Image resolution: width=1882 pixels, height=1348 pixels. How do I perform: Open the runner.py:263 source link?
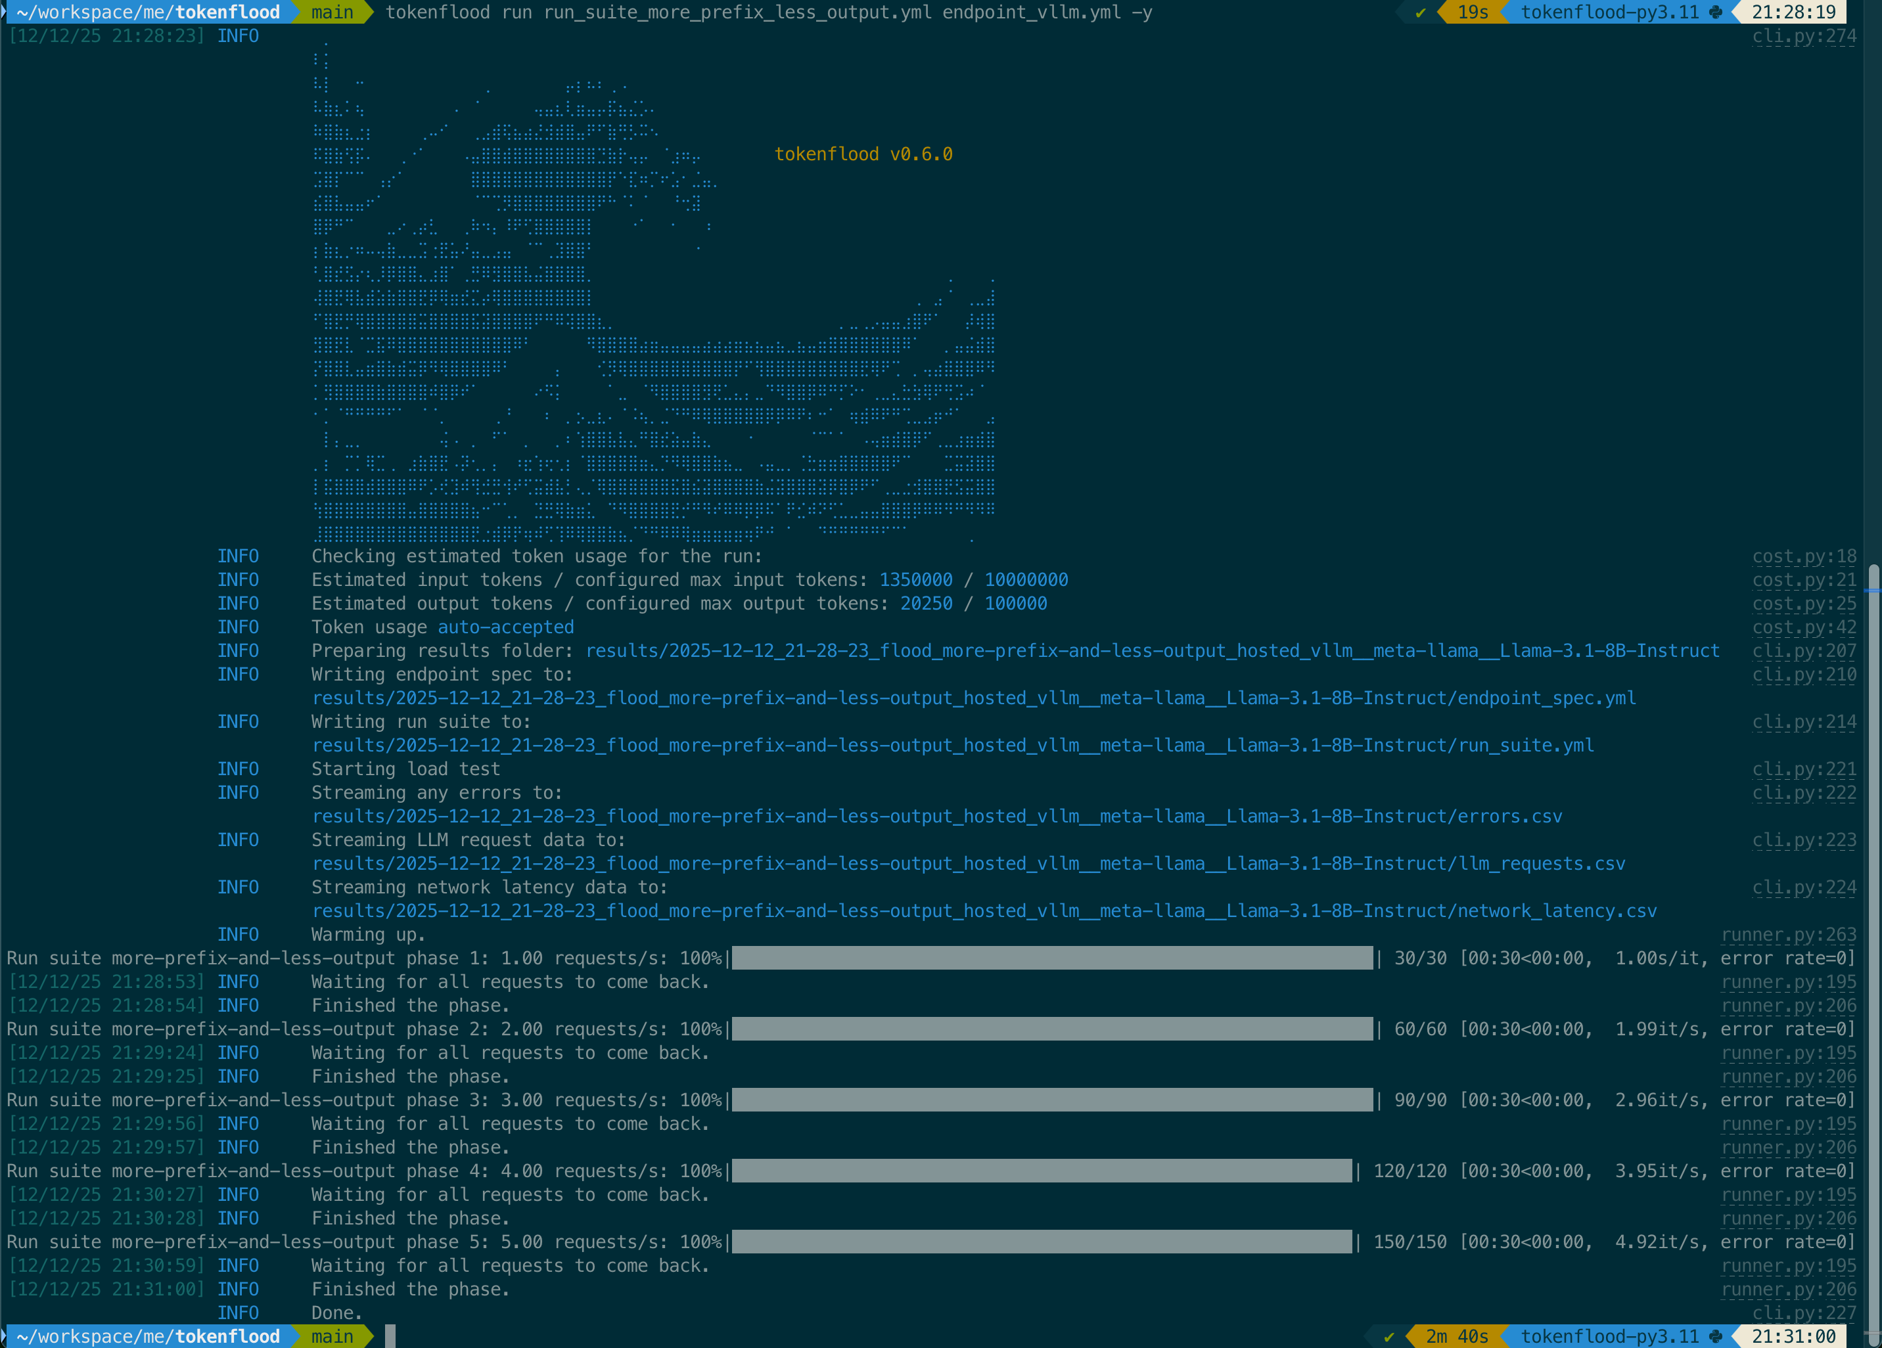1788,935
